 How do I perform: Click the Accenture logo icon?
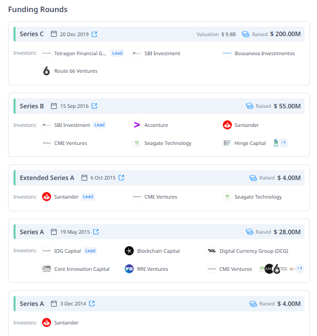pyautogui.click(x=137, y=125)
